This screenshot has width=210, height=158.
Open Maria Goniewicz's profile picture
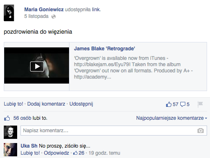pyautogui.click(x=9, y=13)
